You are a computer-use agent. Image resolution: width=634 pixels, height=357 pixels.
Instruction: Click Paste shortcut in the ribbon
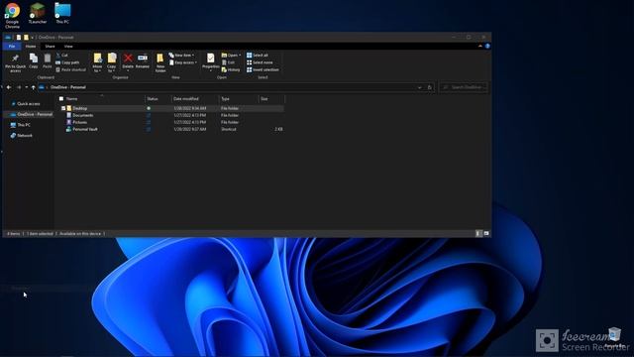coord(70,69)
